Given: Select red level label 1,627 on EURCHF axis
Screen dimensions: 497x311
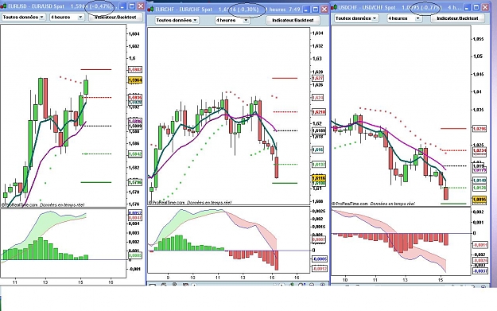Looking at the screenshot, I should (318, 78).
